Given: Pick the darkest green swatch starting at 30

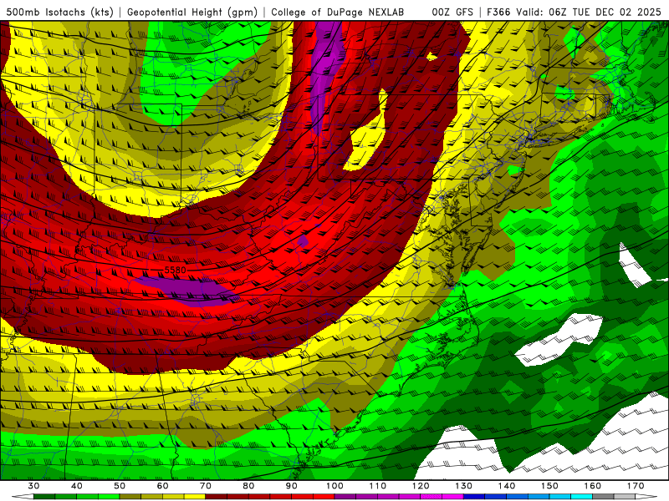Looking at the screenshot, I should 44,497.
